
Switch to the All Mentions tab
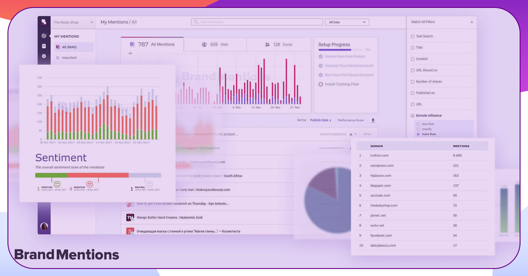pos(153,44)
